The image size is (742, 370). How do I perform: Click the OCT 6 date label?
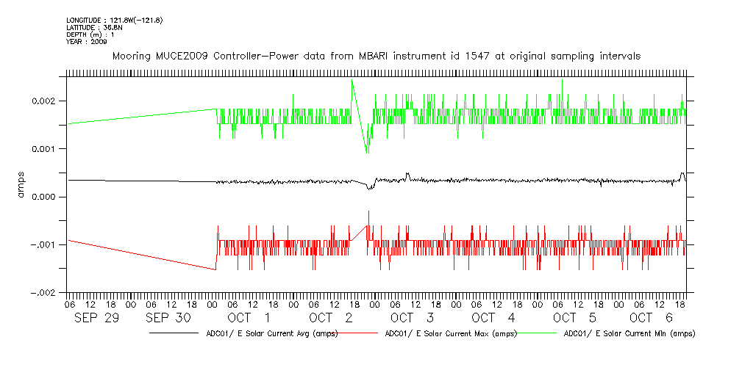tap(651, 318)
